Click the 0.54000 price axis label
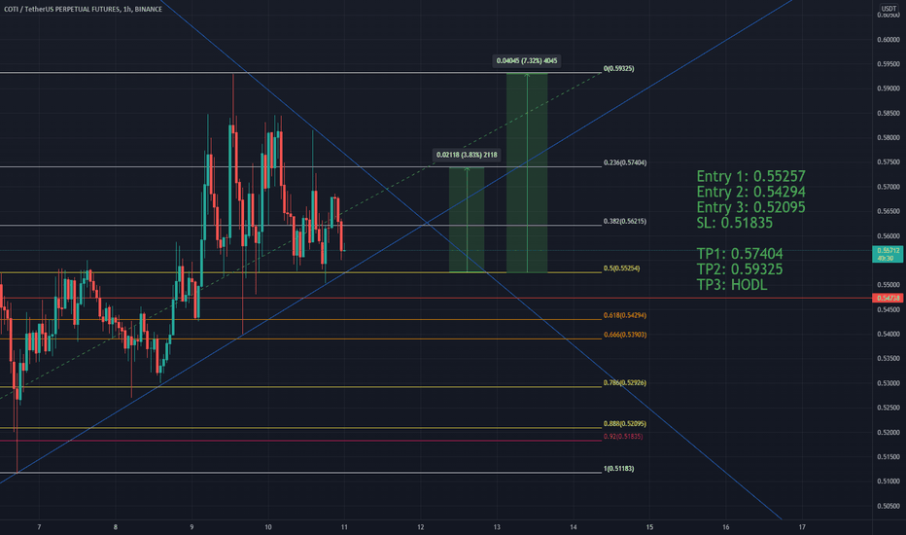906x535 pixels. tap(889, 335)
